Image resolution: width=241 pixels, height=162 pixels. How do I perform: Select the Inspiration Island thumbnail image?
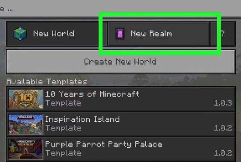tap(26, 124)
